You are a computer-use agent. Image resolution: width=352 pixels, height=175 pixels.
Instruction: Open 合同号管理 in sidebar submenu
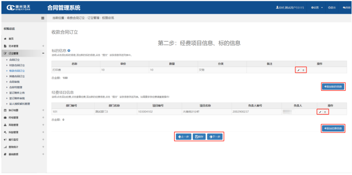tap(16, 87)
